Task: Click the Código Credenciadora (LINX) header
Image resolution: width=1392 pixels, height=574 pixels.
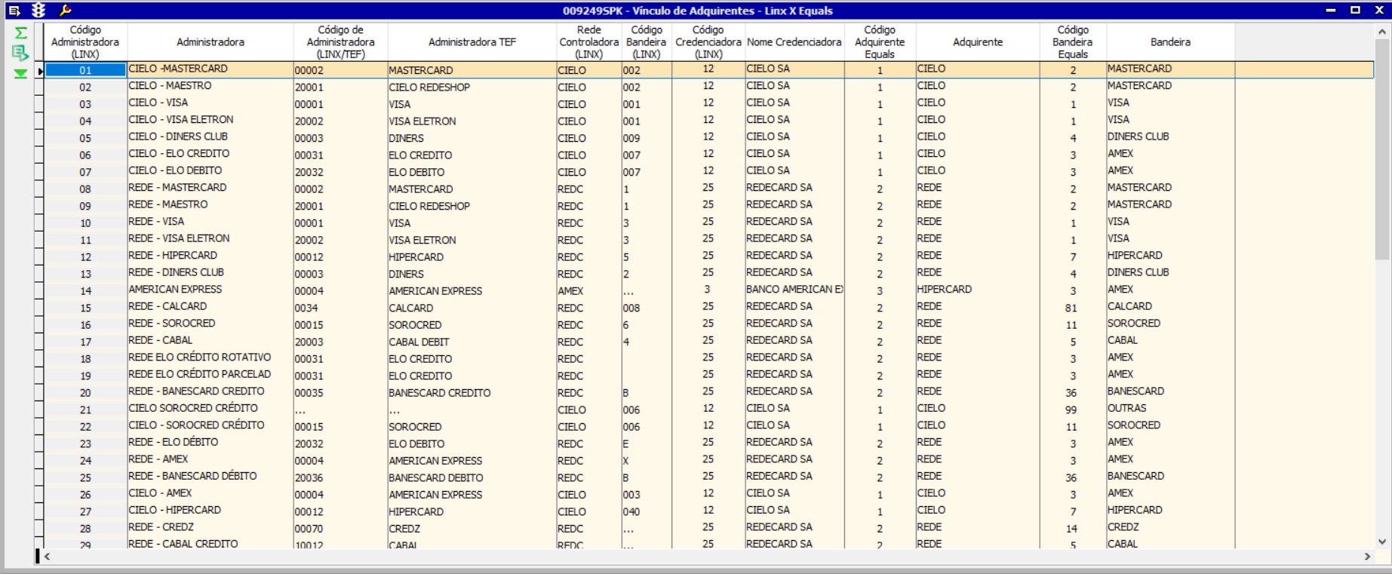Action: tap(708, 42)
